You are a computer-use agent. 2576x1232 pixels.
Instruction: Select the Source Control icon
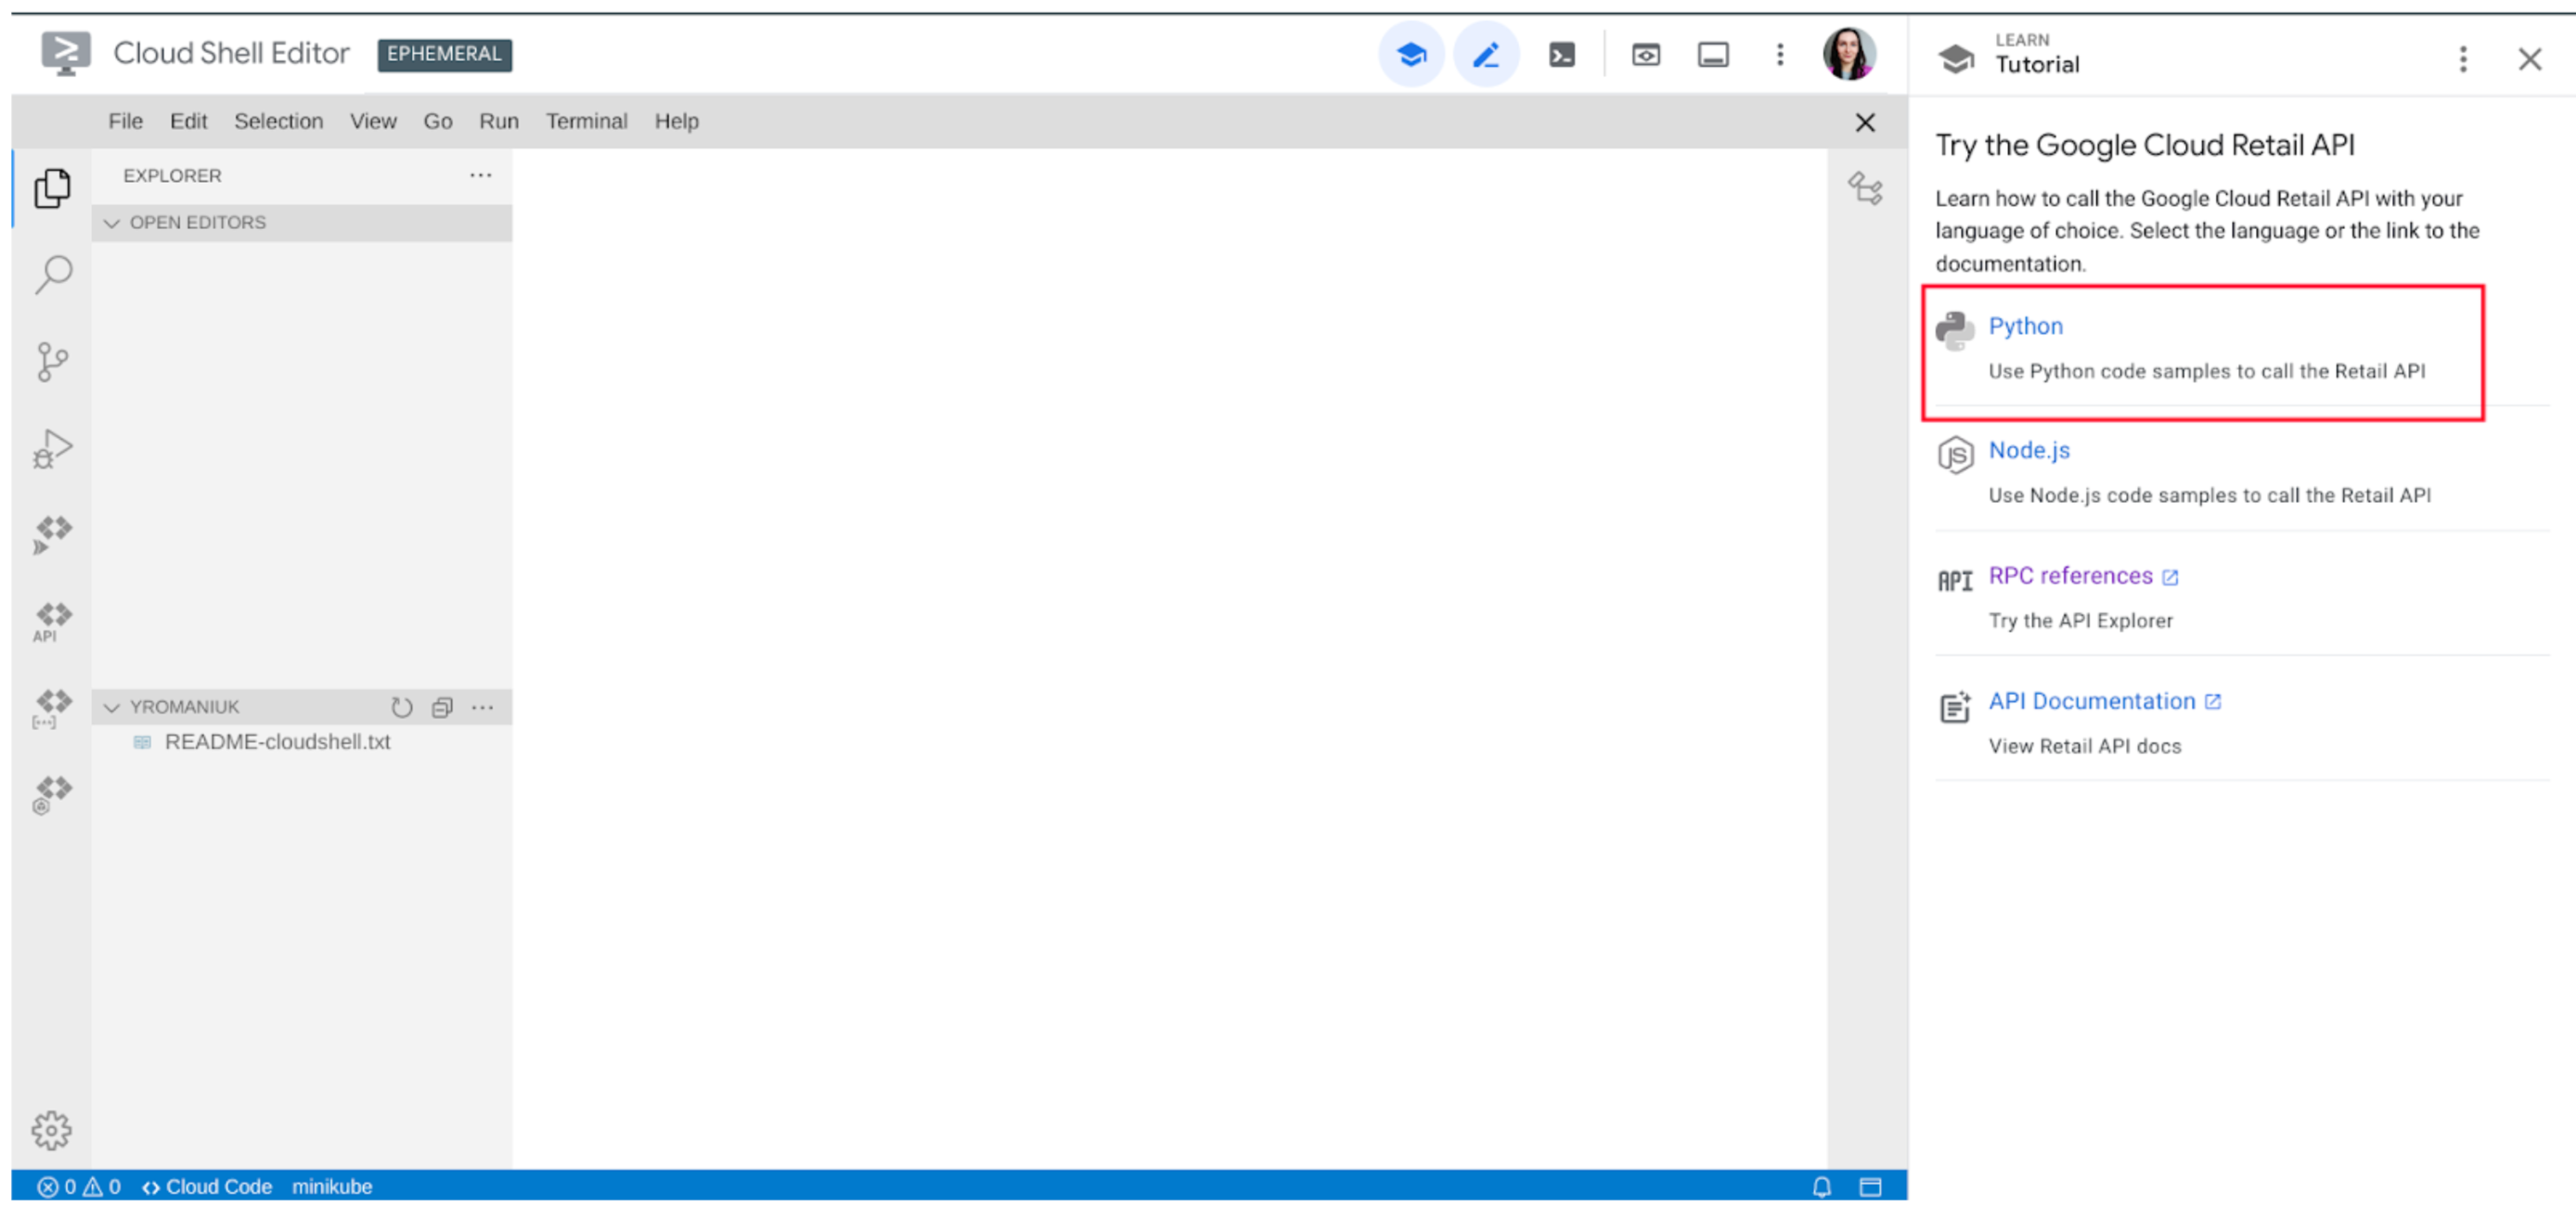tap(52, 360)
